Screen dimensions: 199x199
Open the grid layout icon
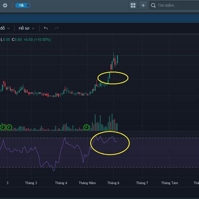click(x=133, y=5)
